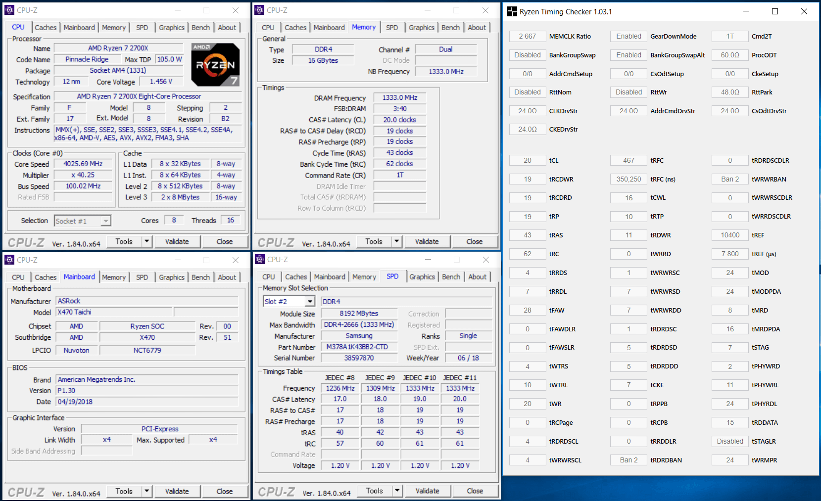Click the Ryzen logo image in CPU window
The image size is (821, 501).
click(x=215, y=64)
